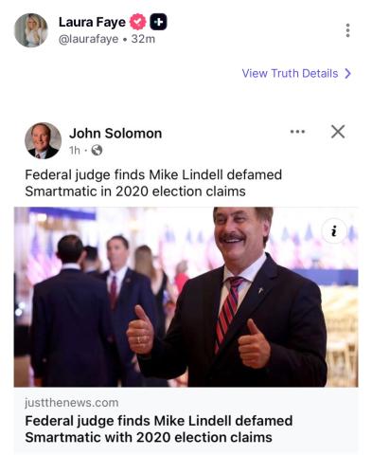
Task: Click the info icon on the photo
Action: click(x=334, y=231)
